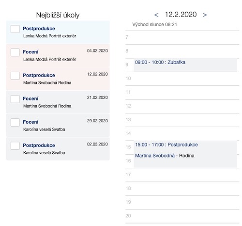Open Martina Svobodná link in calendar event
The width and height of the screenshot is (242, 226).
pos(155,156)
